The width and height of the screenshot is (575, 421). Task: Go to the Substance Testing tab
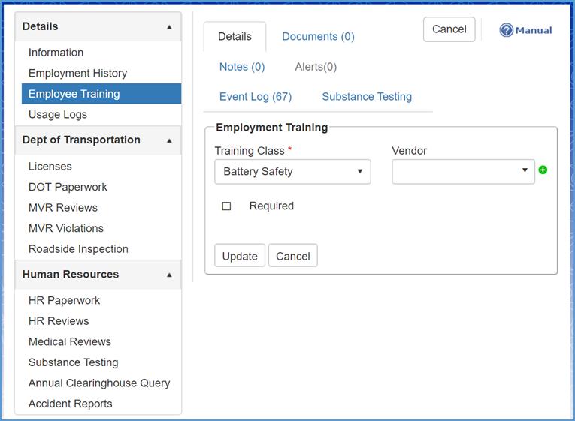(367, 97)
